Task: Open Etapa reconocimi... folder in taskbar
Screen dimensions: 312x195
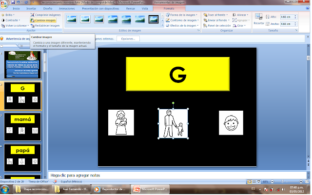Action: coord(33,189)
